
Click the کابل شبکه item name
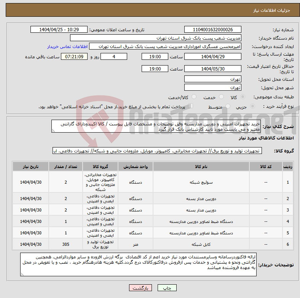tap(201, 244)
